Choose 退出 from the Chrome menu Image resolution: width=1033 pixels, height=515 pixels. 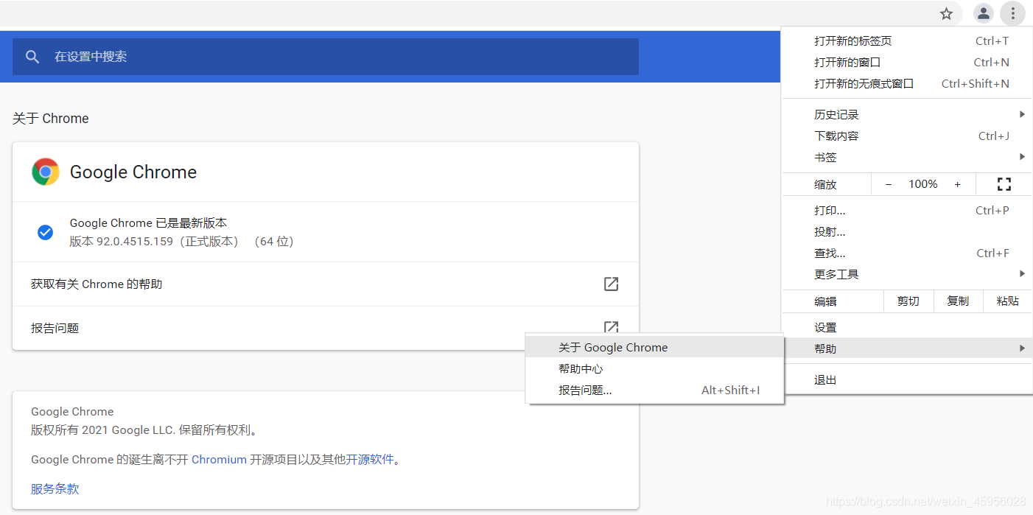pyautogui.click(x=907, y=380)
